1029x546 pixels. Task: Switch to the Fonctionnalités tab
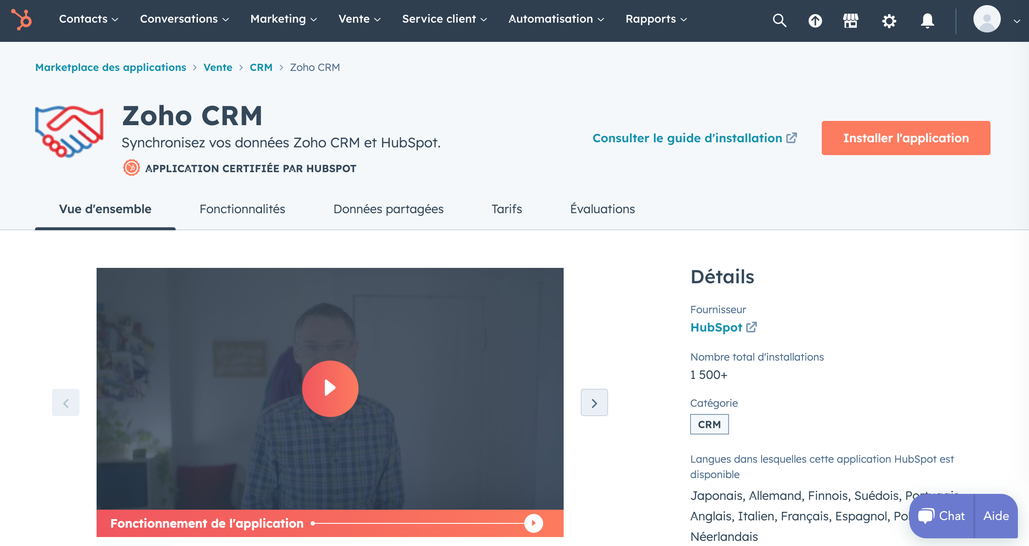click(242, 209)
